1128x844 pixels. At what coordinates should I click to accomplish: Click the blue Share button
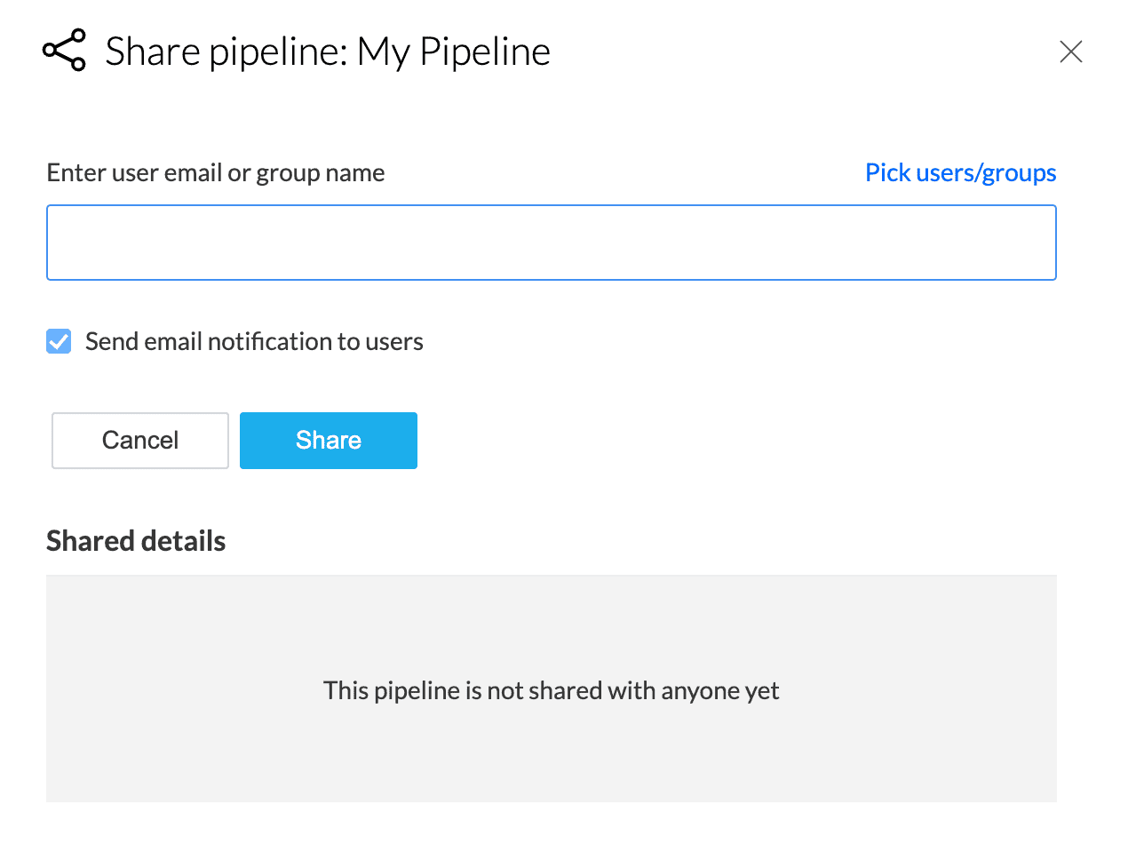(328, 441)
